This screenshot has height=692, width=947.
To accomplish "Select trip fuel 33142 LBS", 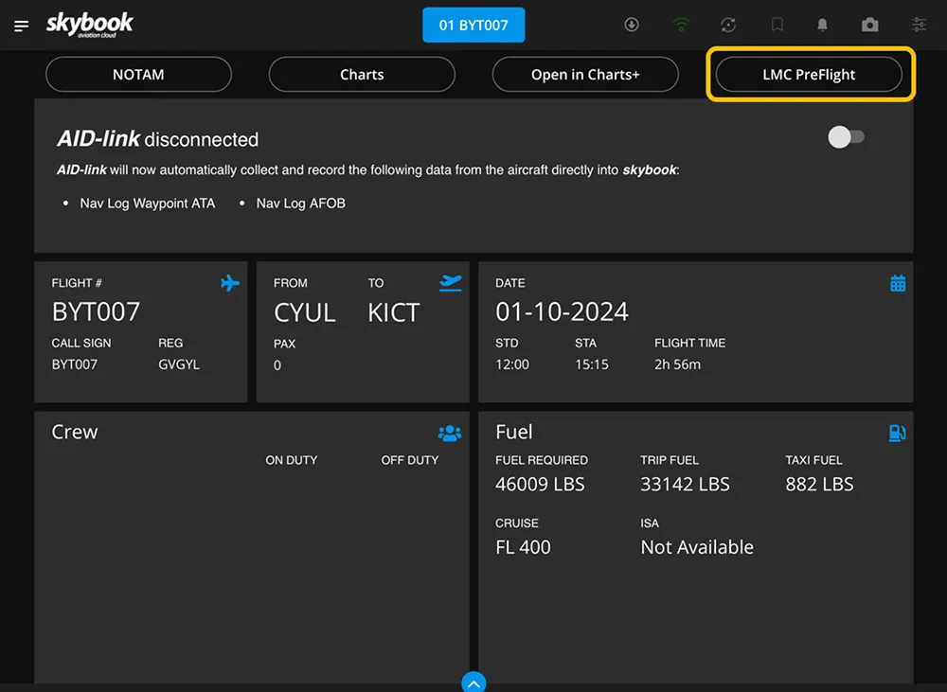I will (685, 485).
